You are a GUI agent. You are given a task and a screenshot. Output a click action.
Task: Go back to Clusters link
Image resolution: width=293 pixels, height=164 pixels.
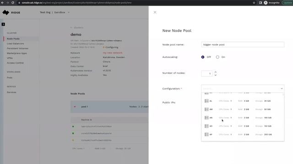tap(78, 27)
